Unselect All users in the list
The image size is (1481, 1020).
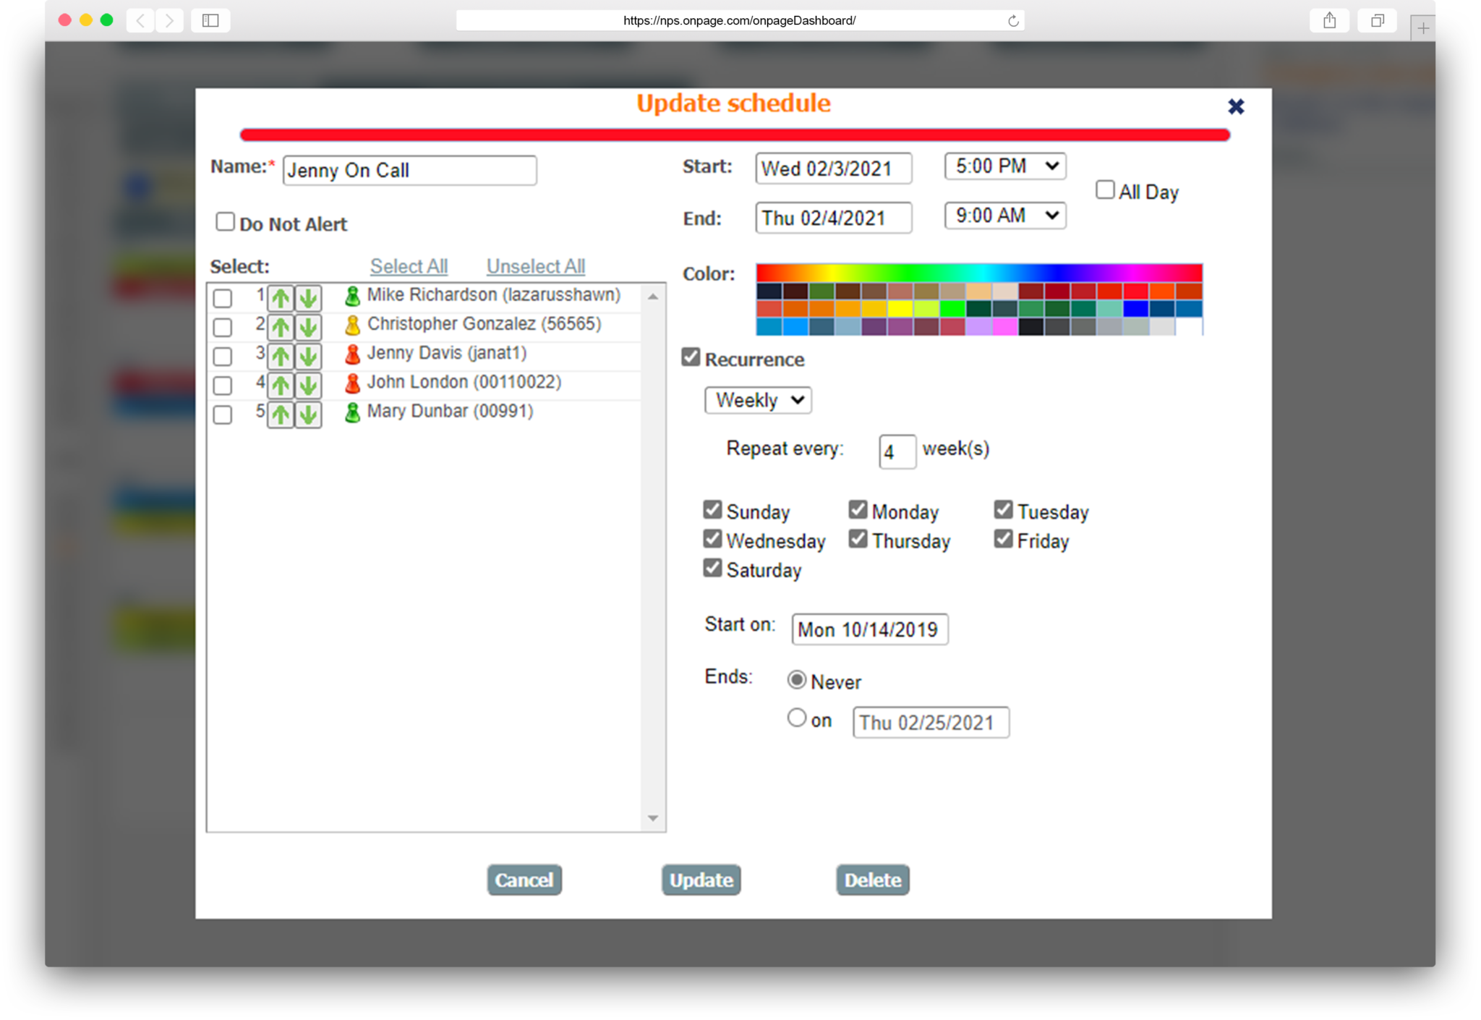(536, 267)
